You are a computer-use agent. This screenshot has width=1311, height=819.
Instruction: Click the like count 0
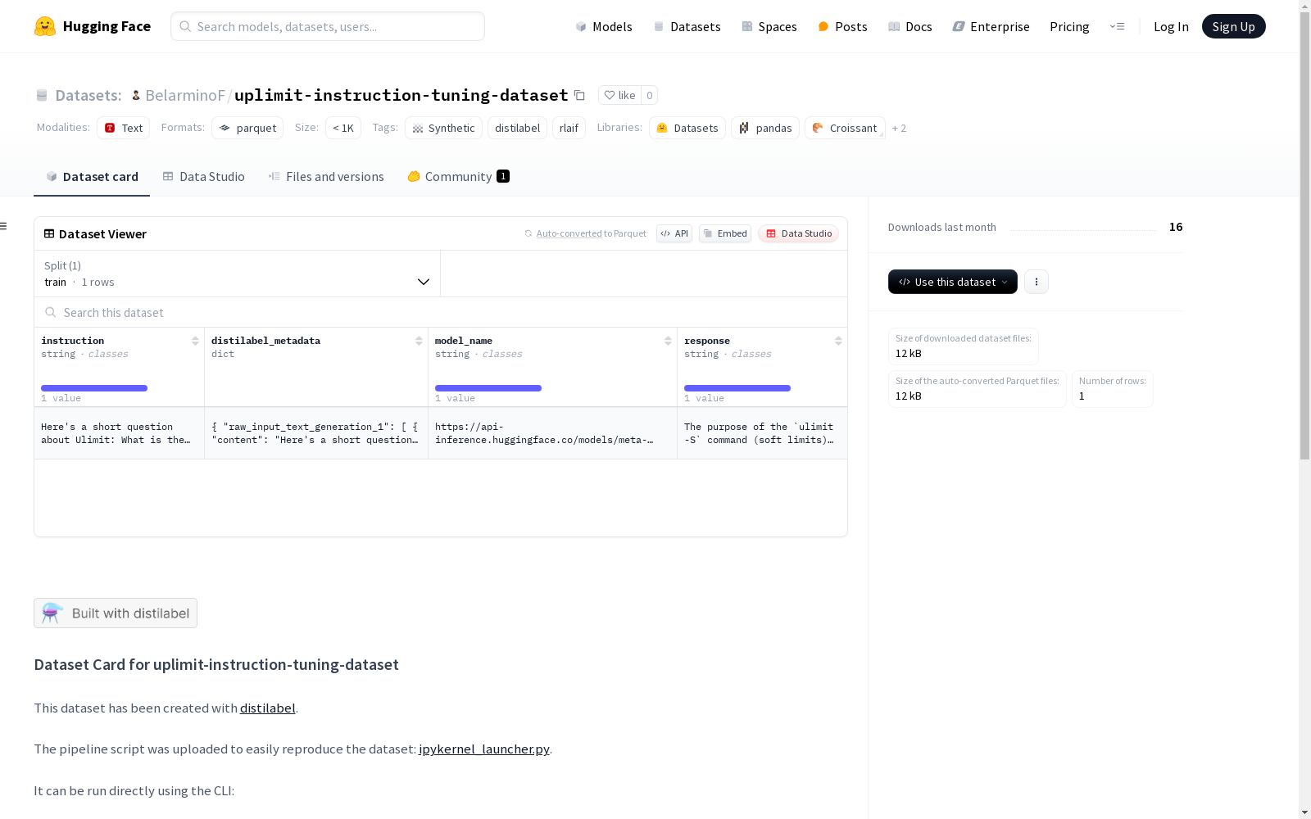point(649,95)
